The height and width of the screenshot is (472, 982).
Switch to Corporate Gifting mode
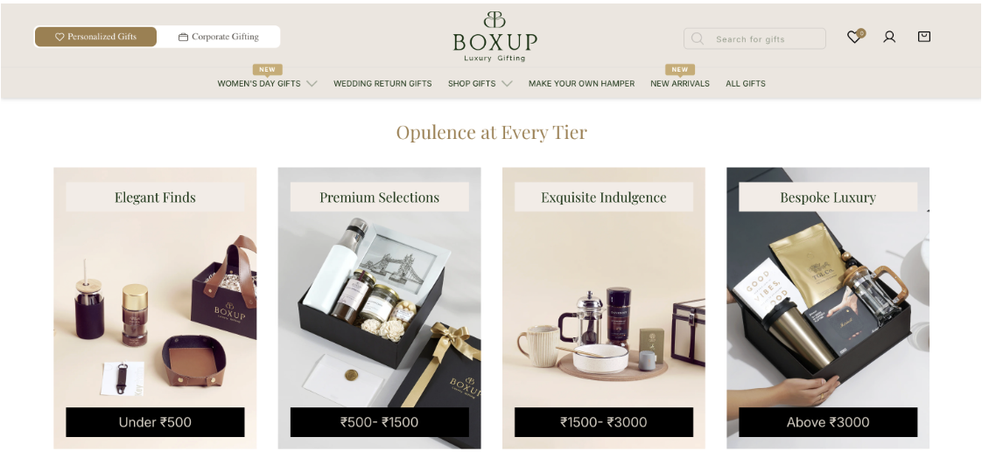pyautogui.click(x=219, y=37)
